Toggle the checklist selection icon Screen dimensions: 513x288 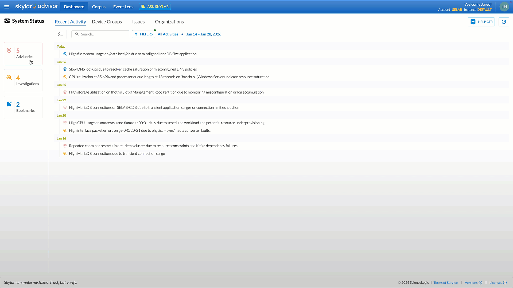(60, 34)
